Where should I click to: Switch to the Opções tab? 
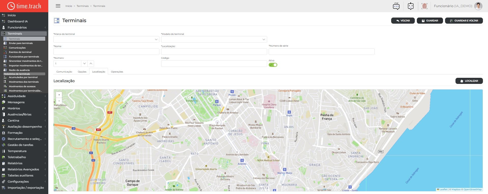[82, 72]
